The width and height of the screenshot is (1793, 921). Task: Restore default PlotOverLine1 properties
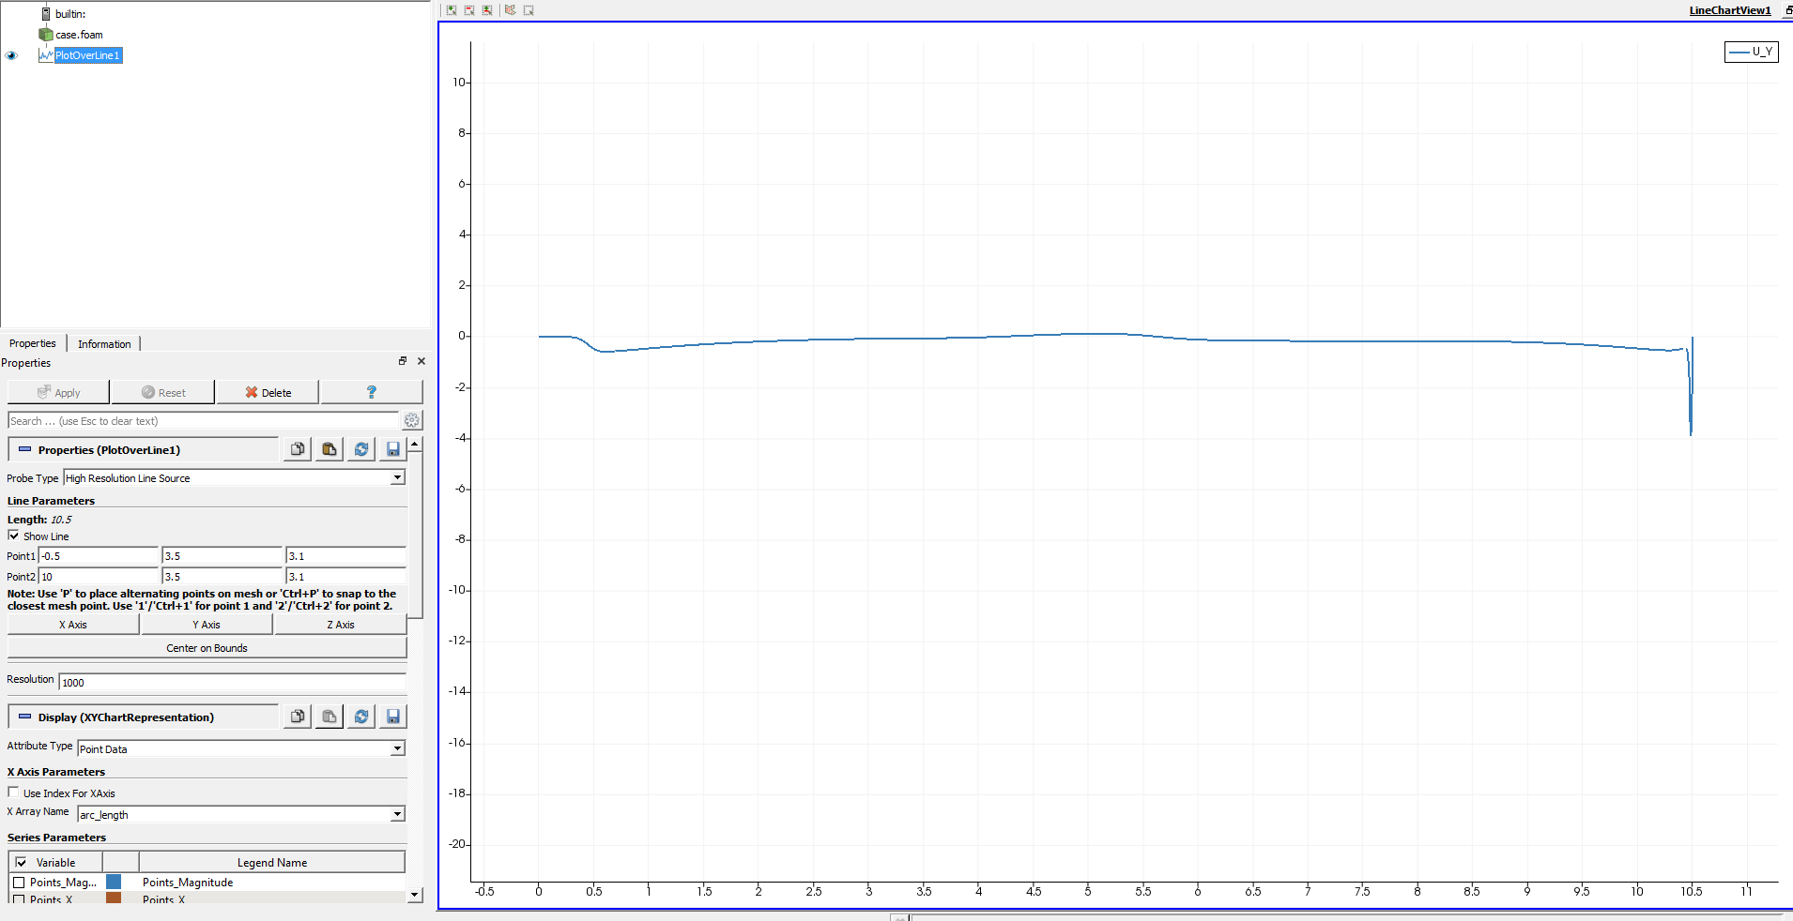tap(361, 449)
